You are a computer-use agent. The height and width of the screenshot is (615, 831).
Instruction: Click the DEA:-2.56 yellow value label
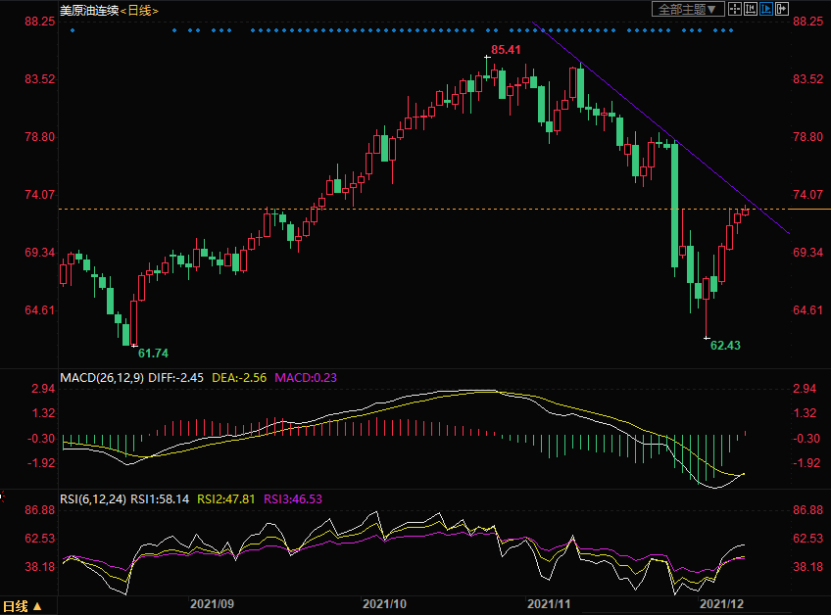pos(243,376)
